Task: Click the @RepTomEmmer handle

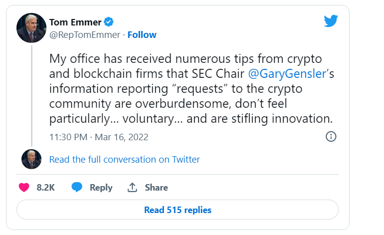Action: point(85,35)
